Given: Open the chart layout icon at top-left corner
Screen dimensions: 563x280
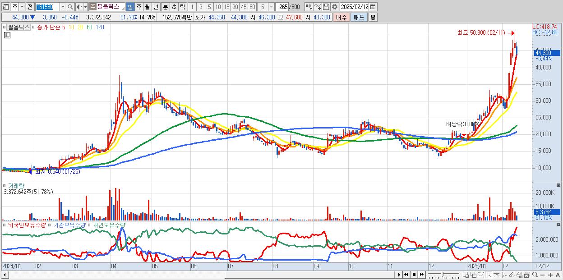Looking at the screenshot, I should pos(5,7).
